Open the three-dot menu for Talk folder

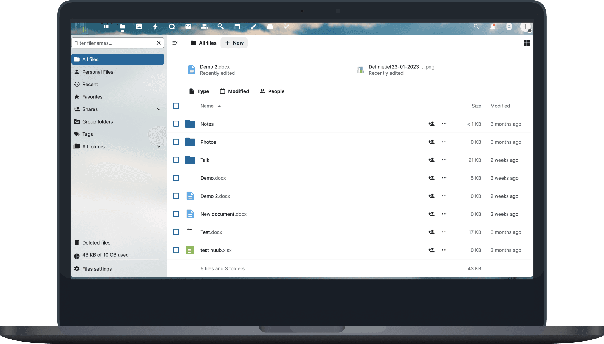[x=444, y=160]
